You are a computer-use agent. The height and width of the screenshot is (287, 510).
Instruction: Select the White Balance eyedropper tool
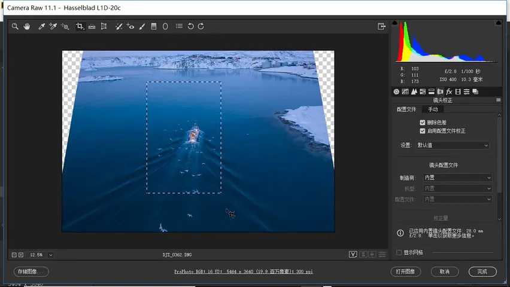click(x=41, y=26)
